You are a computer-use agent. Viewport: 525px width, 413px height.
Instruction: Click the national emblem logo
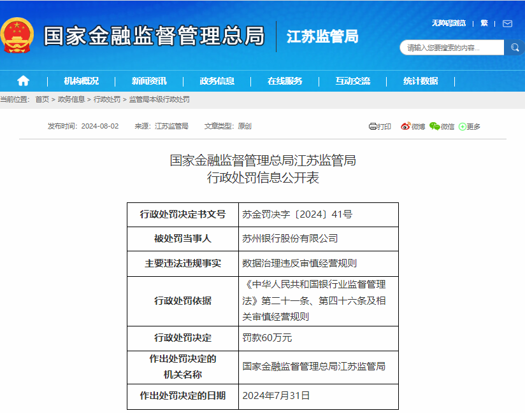(x=17, y=35)
